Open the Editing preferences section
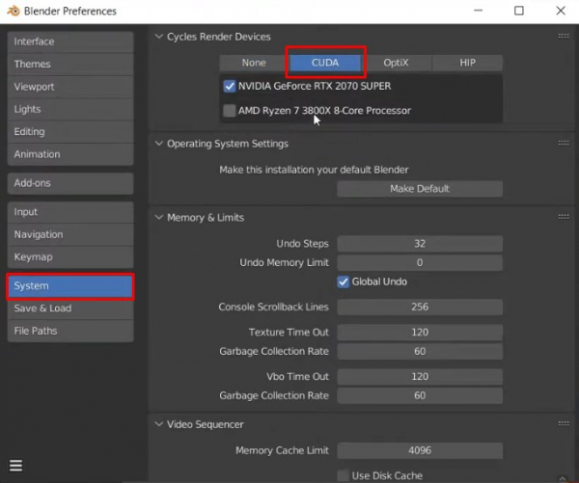 pos(70,132)
